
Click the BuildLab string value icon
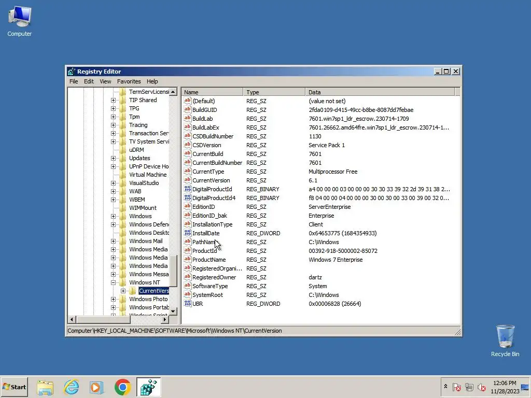pyautogui.click(x=187, y=119)
